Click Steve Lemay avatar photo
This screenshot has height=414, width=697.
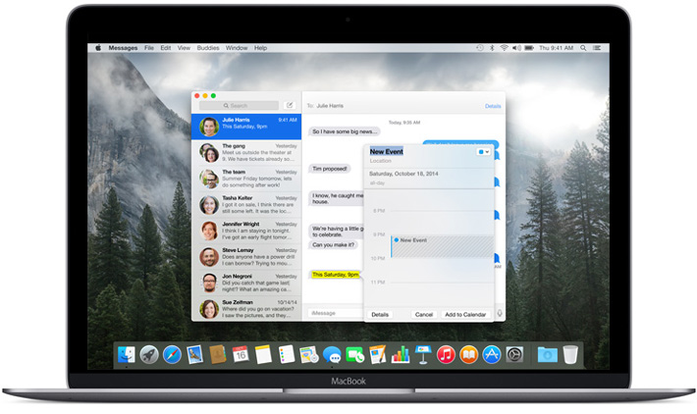coord(209,257)
